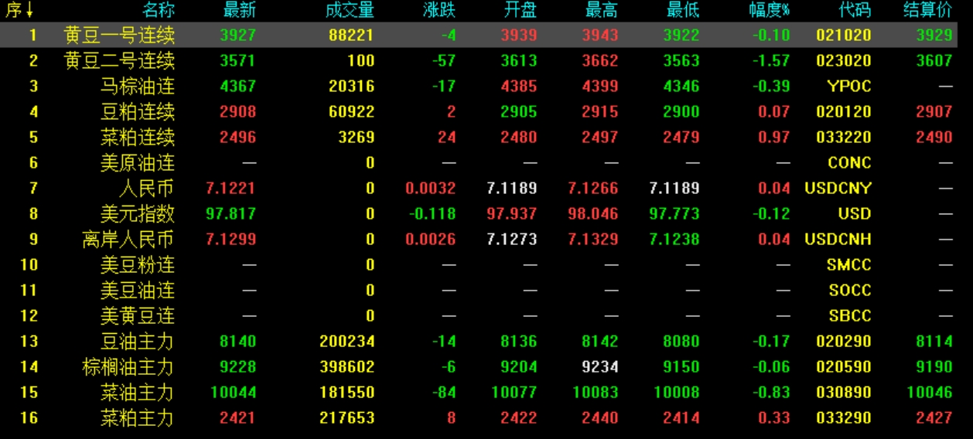
Task: Click the 豆粕连续 contract name
Action: point(138,112)
